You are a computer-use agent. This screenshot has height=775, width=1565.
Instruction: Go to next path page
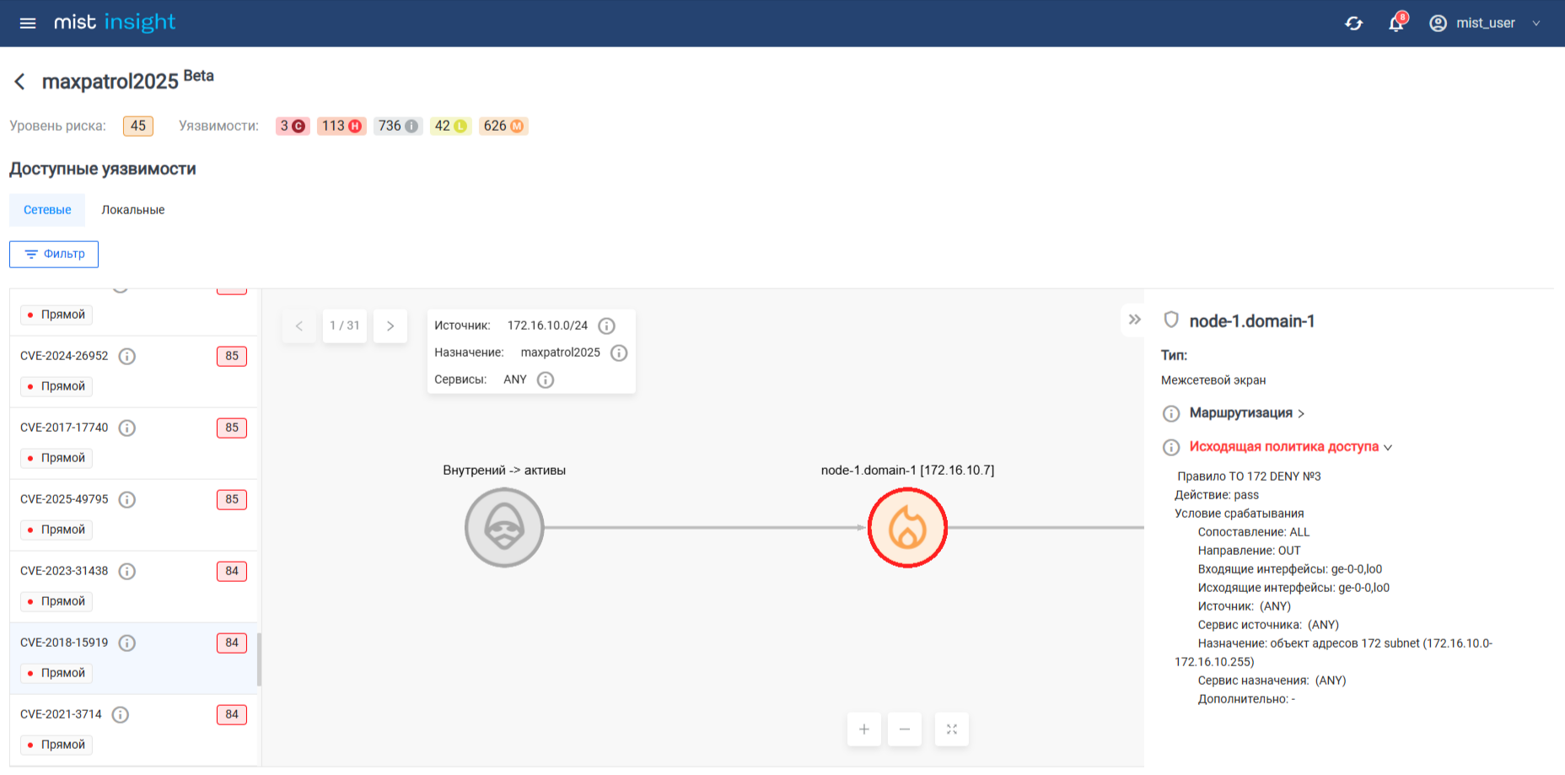tap(390, 326)
